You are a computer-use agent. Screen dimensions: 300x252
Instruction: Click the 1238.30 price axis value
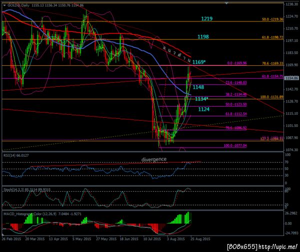coord(292,4)
